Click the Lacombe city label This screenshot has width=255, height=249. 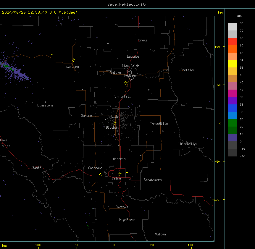point(133,56)
